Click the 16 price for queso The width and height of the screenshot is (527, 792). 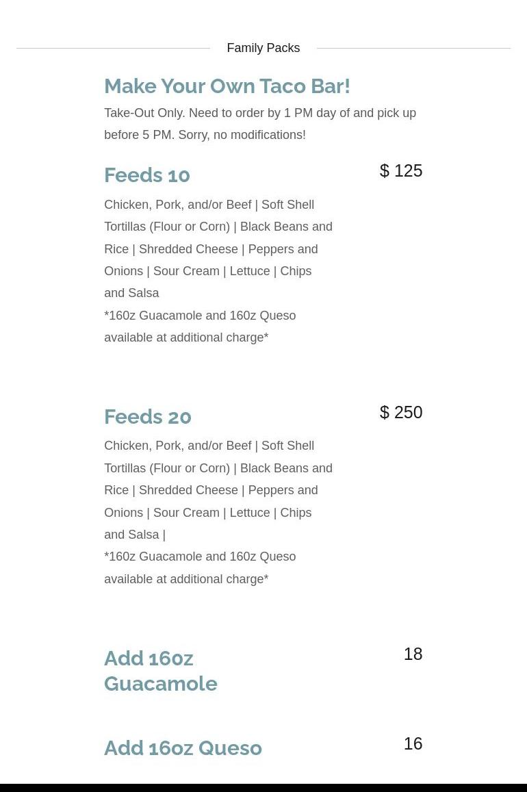[x=413, y=744]
